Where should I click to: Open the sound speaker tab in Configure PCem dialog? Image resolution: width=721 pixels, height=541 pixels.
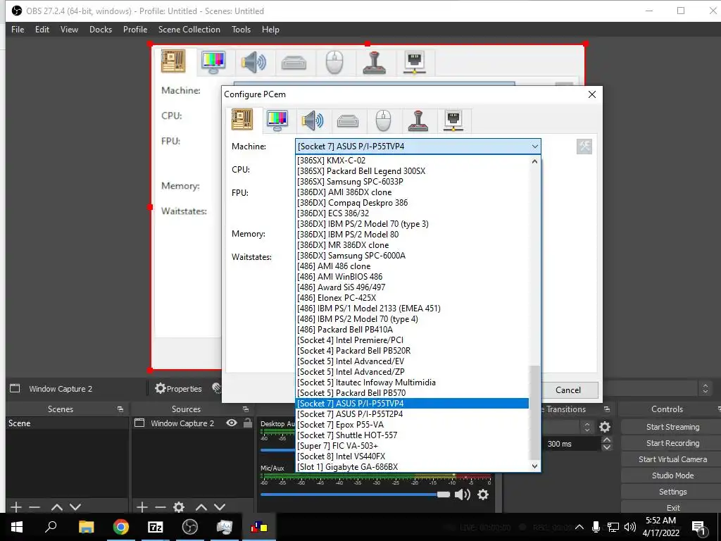click(x=312, y=120)
